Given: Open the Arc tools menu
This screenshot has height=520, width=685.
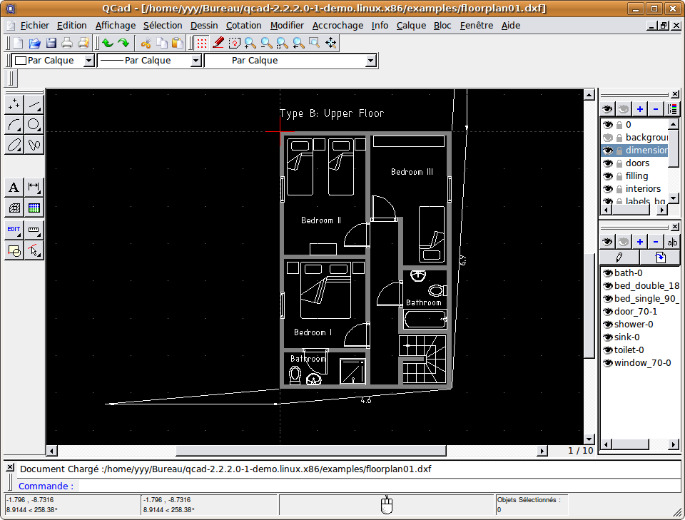Looking at the screenshot, I should [14, 125].
